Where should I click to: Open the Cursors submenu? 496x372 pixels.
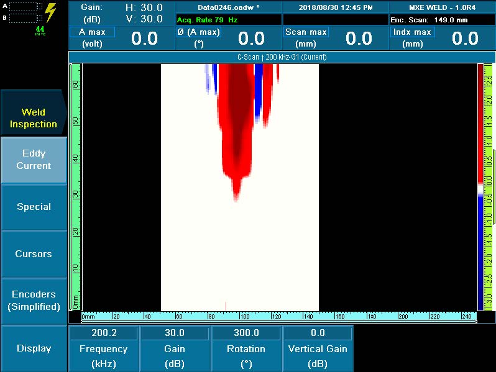pos(34,253)
